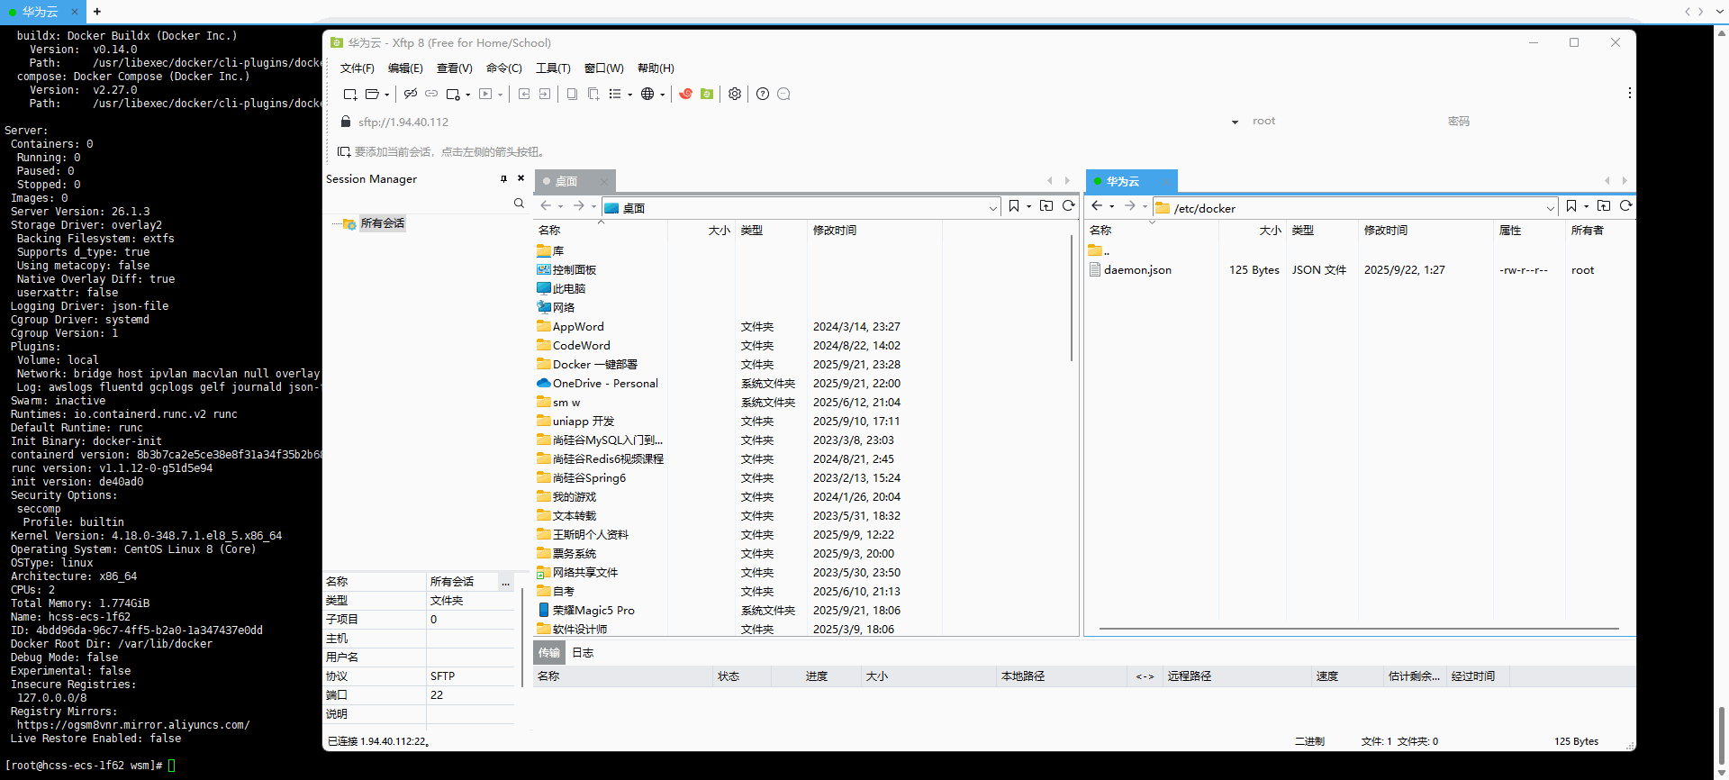Screen dimensions: 1729x780
Task: Go to parent folder in local pane
Action: click(x=1046, y=206)
